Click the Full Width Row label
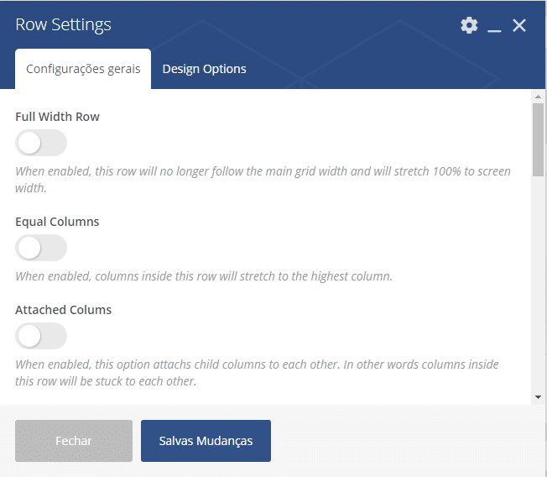This screenshot has width=547, height=477. (x=58, y=117)
